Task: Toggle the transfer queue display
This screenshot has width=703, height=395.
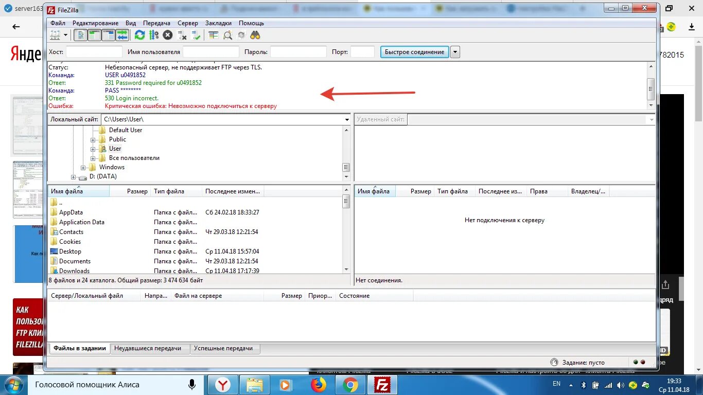Action: [122, 35]
